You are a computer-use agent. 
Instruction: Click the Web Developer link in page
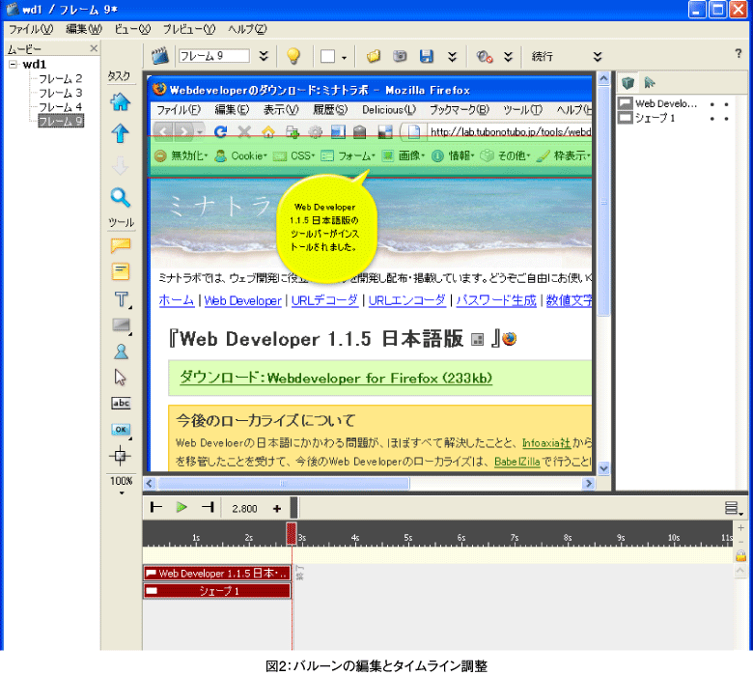click(243, 300)
